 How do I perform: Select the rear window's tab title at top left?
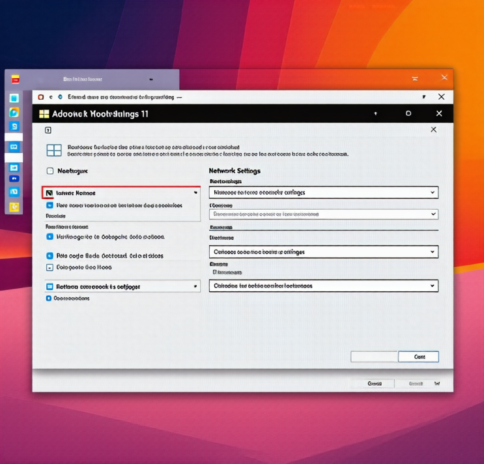pyautogui.click(x=83, y=79)
